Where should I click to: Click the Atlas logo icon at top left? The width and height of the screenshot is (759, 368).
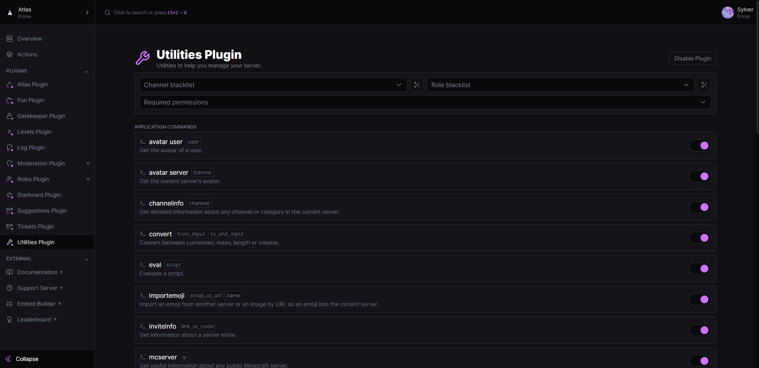10,13
